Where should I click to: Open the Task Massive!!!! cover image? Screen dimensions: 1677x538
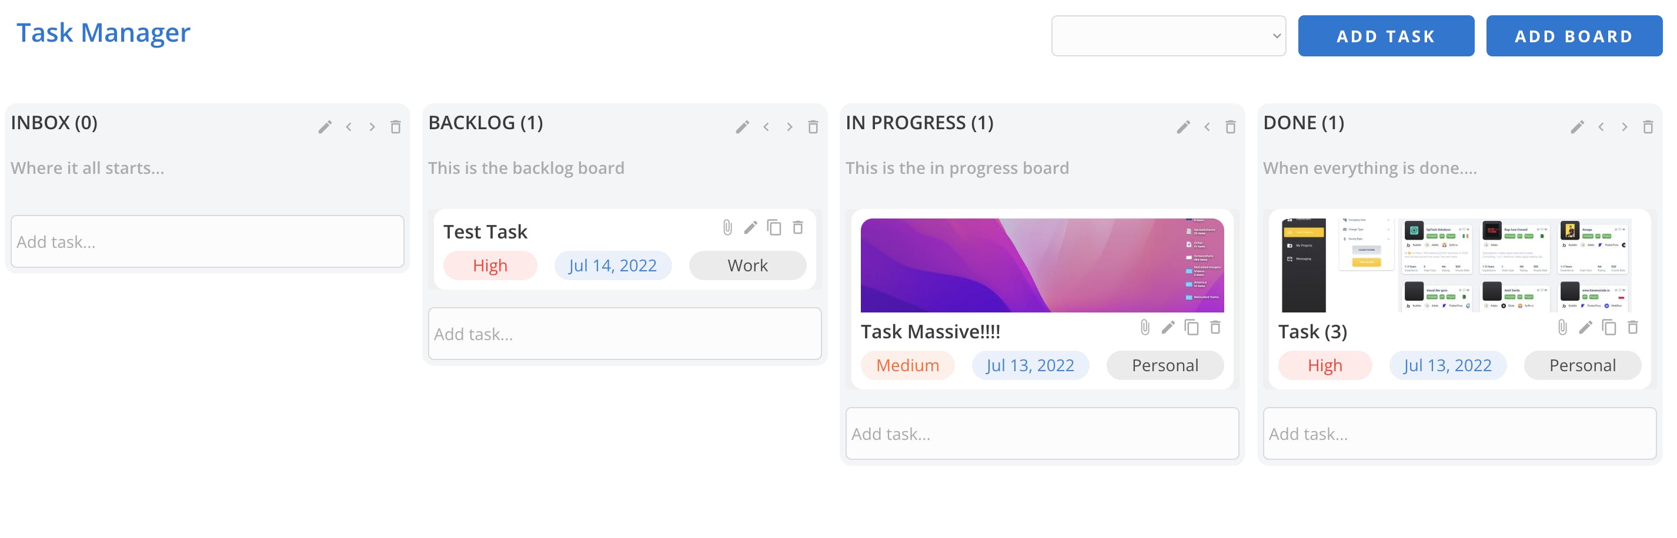[x=1041, y=265]
